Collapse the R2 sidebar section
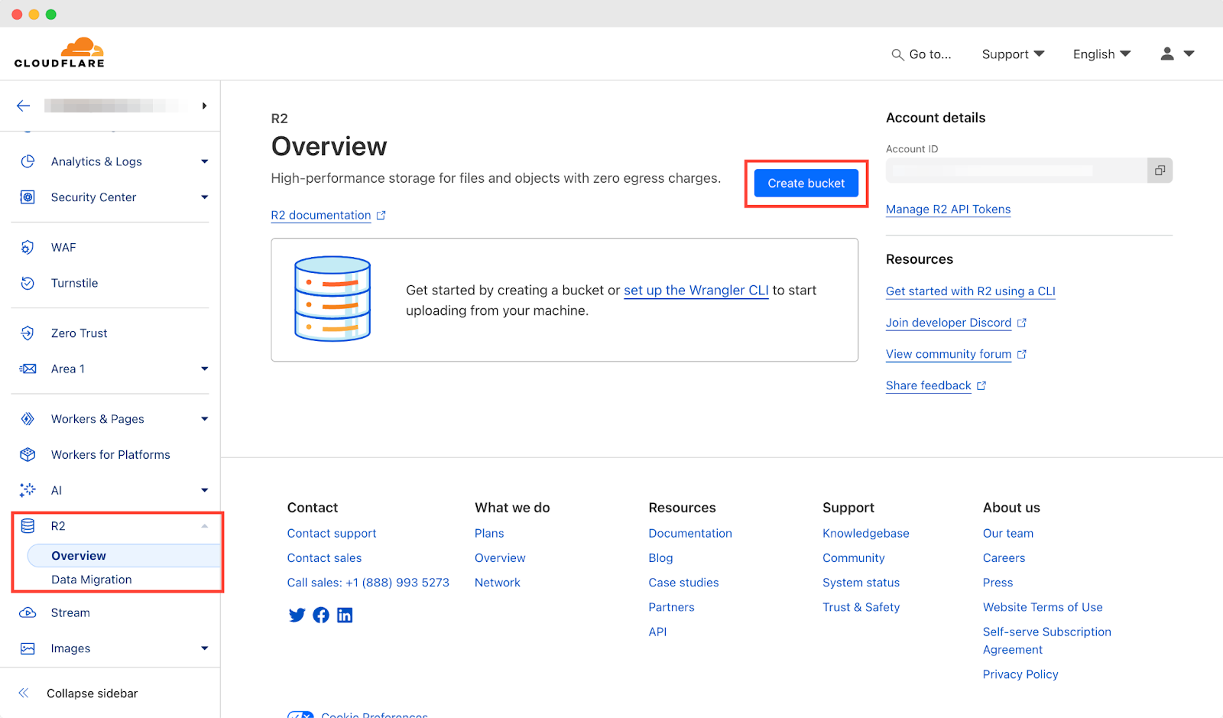The image size is (1223, 718). click(x=204, y=526)
